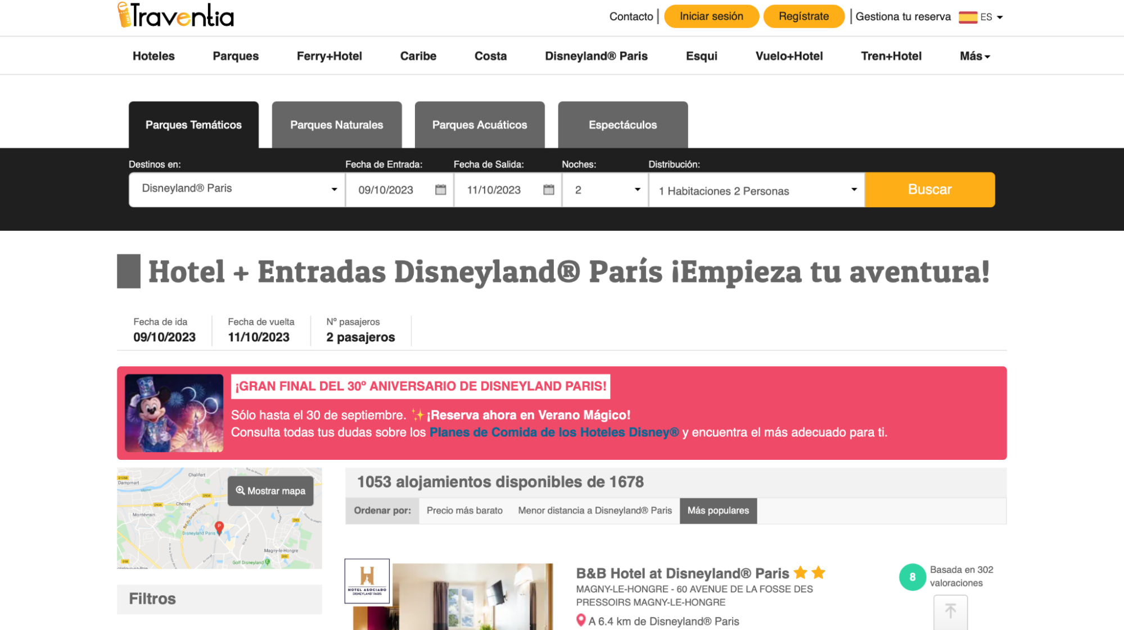The image size is (1124, 630).
Task: Switch to the Parques Acuáticos tab
Action: [480, 125]
